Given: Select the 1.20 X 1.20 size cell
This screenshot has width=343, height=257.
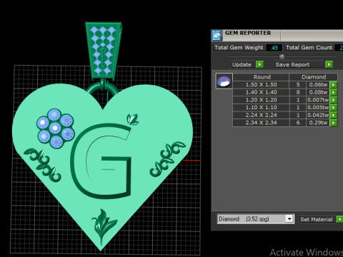Looking at the screenshot, I should [261, 100].
